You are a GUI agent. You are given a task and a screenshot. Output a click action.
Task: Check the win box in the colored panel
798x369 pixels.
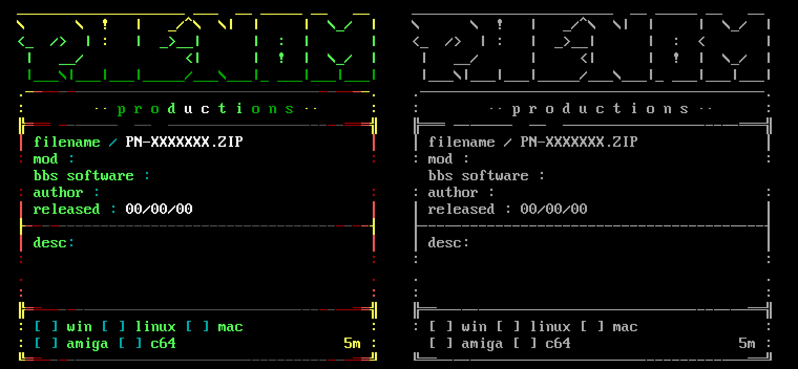(x=46, y=327)
